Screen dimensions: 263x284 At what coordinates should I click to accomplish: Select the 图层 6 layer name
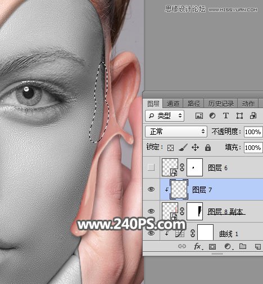217,168
